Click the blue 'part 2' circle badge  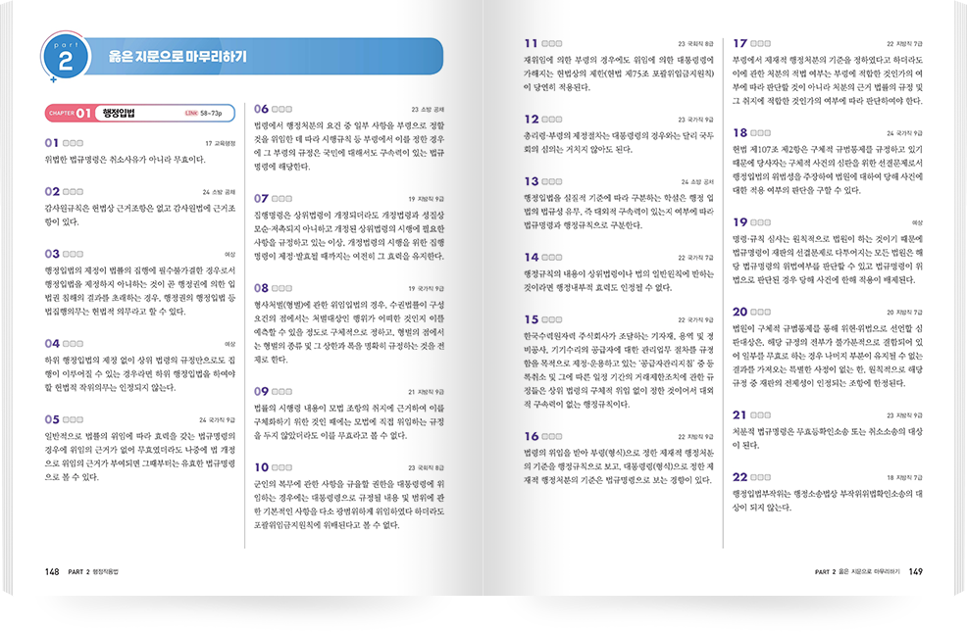65,57
